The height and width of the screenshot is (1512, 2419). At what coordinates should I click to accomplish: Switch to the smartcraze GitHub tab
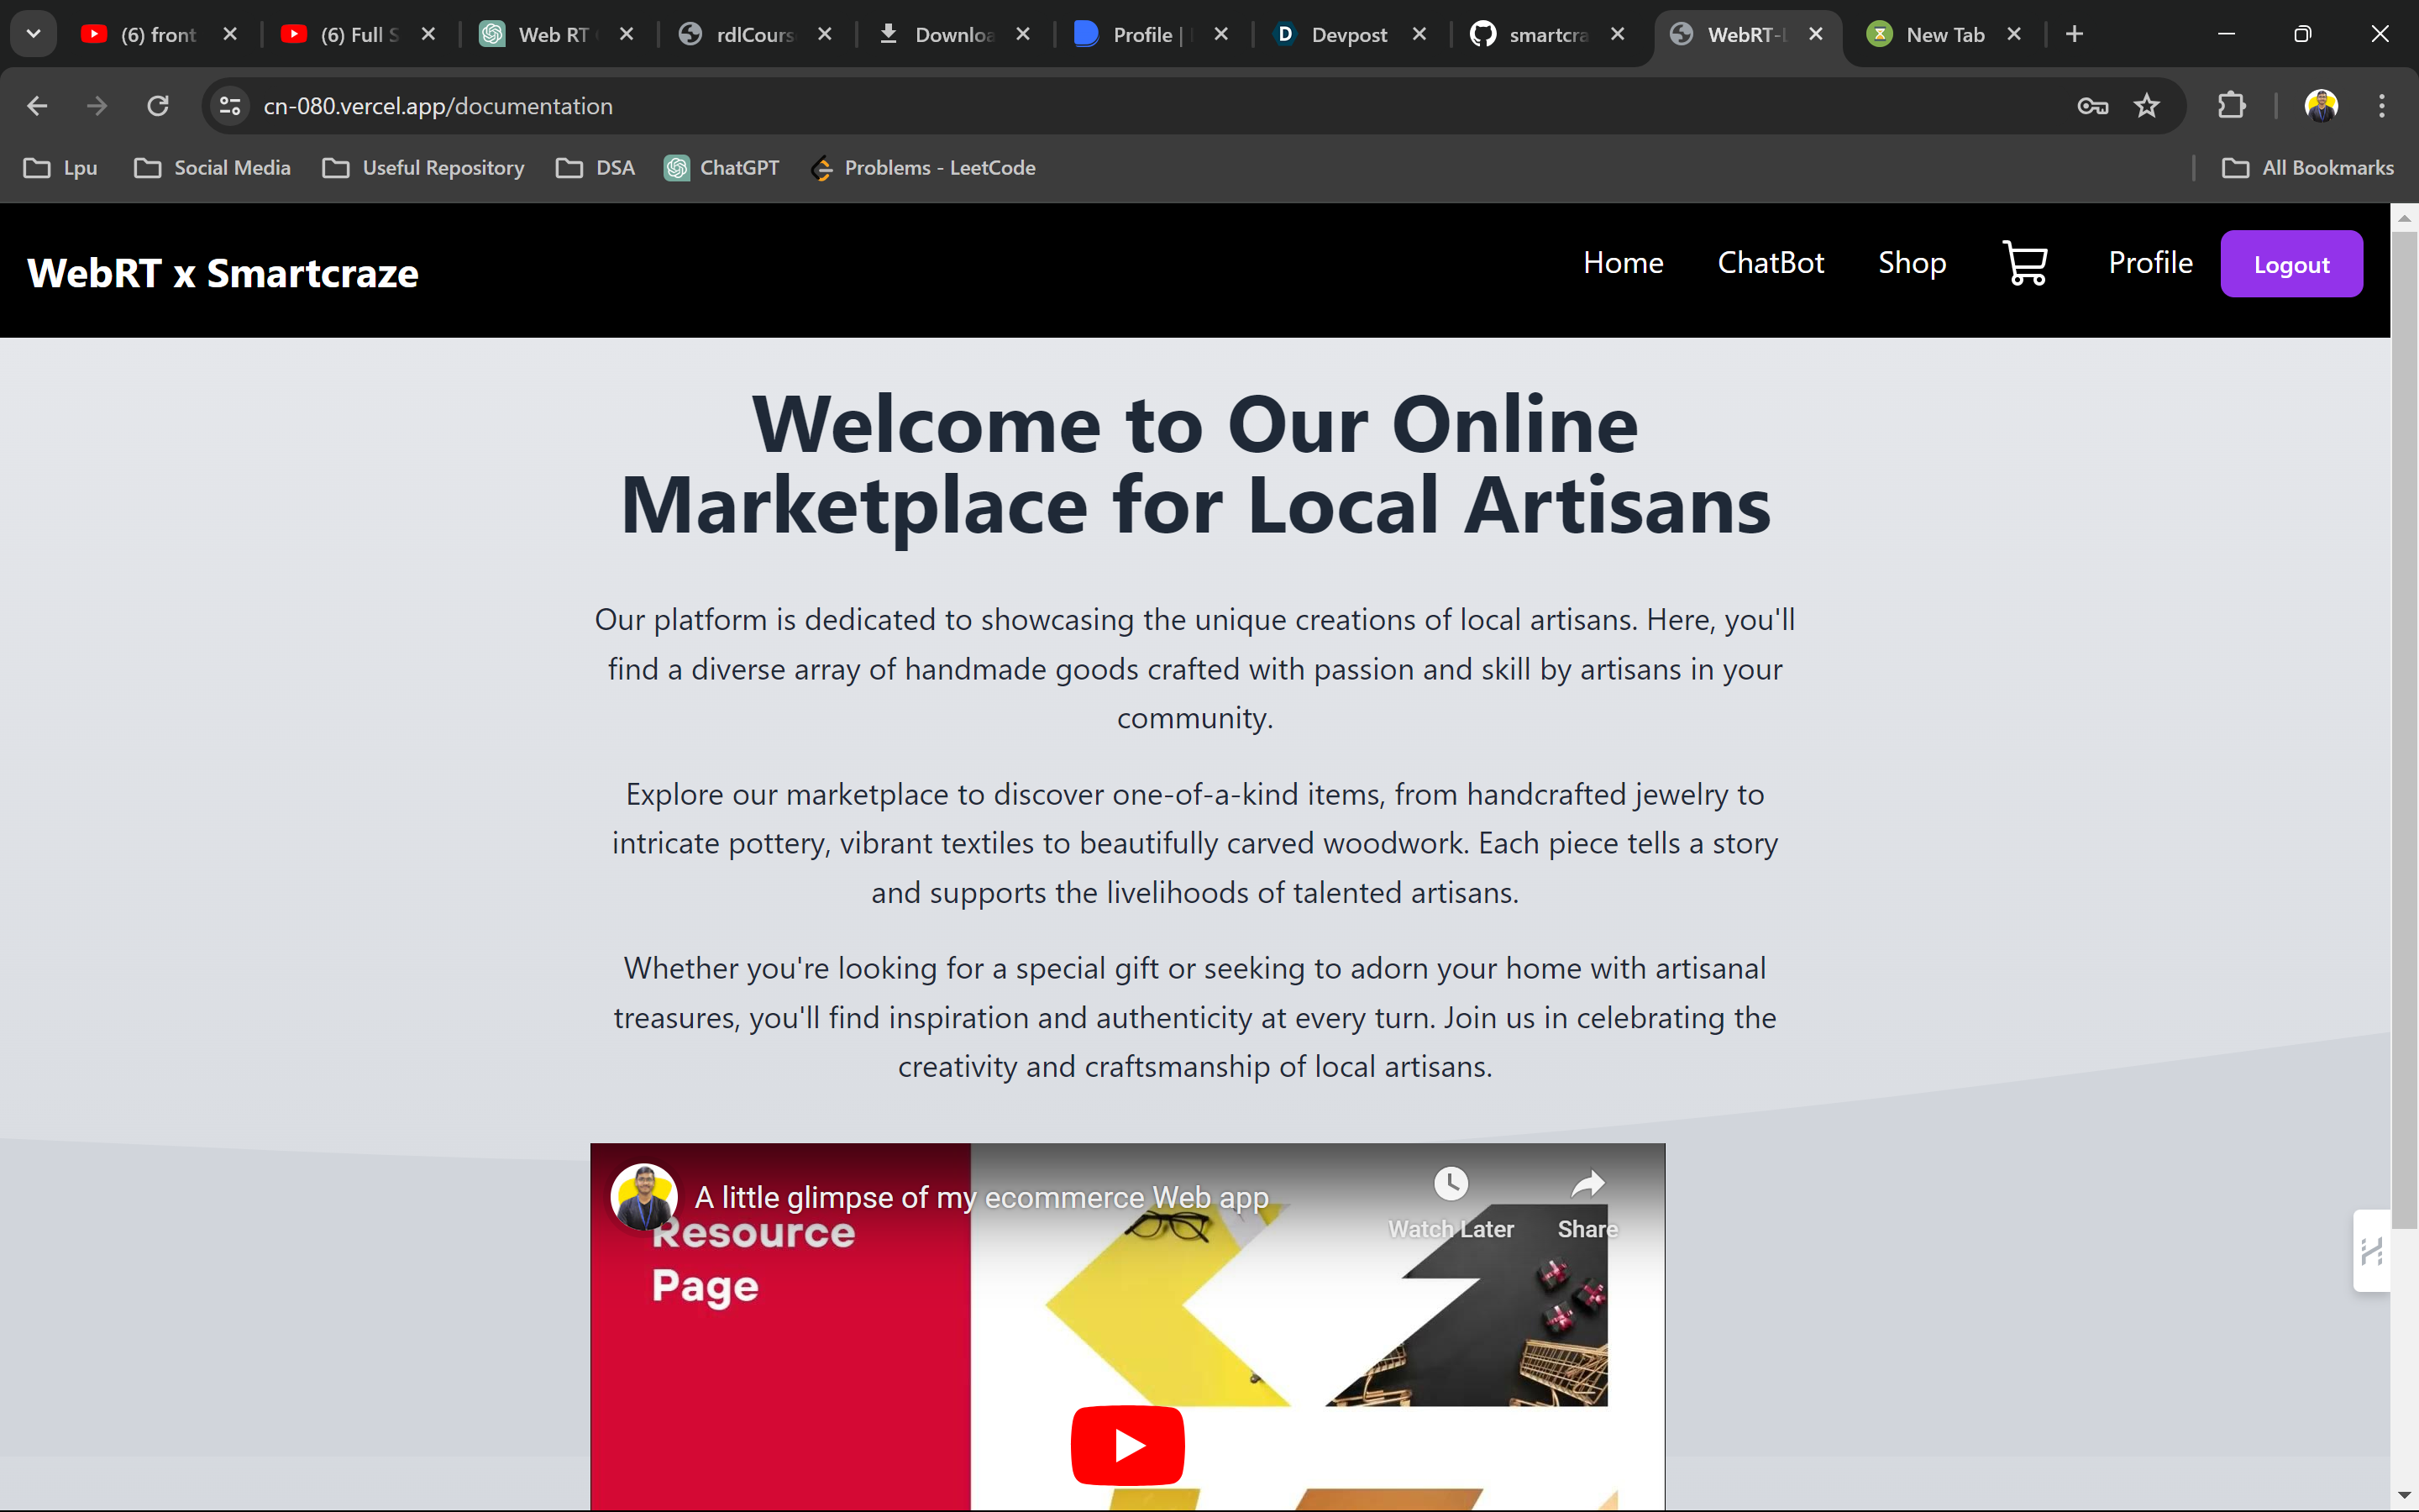[1545, 34]
